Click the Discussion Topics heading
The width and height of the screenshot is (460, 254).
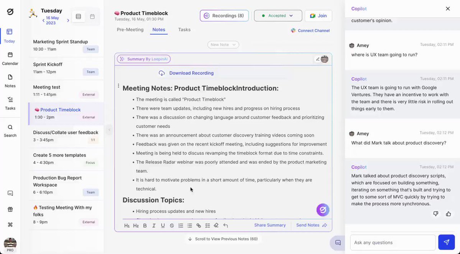pos(153,200)
